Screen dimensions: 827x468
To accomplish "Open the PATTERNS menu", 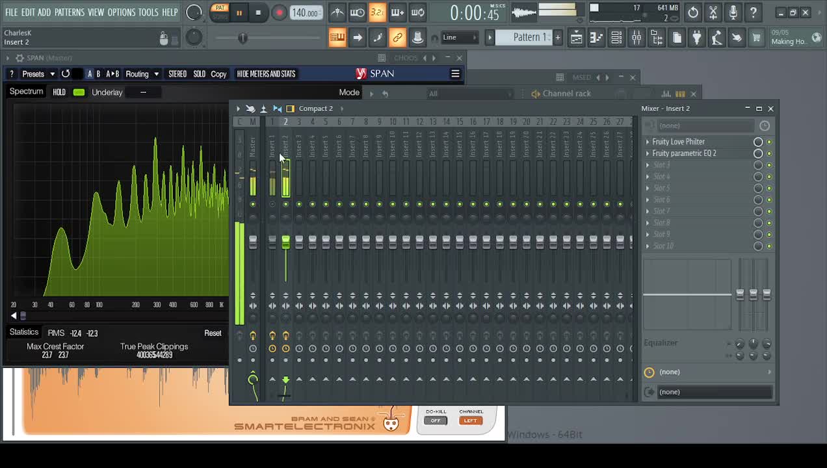I will pos(69,12).
